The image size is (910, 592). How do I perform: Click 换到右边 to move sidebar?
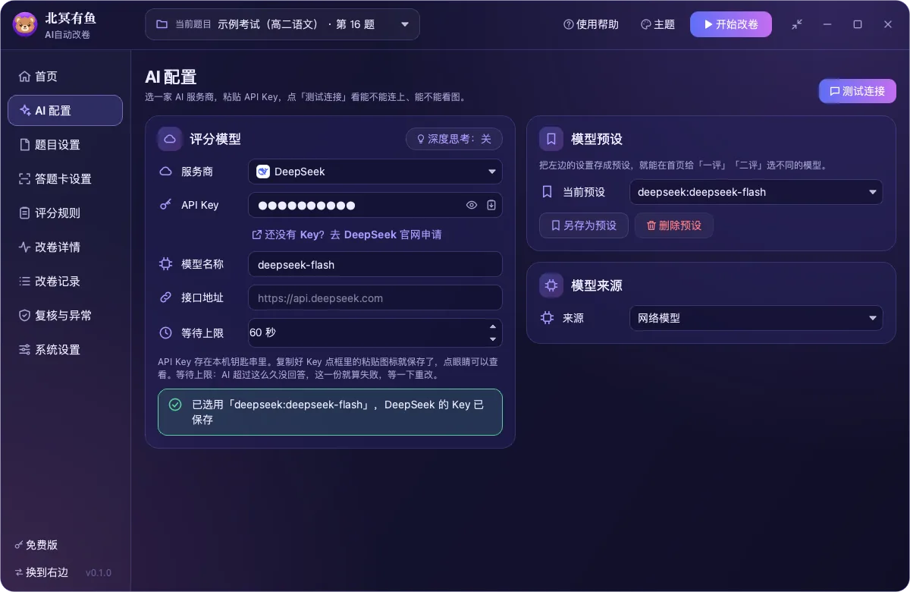42,572
